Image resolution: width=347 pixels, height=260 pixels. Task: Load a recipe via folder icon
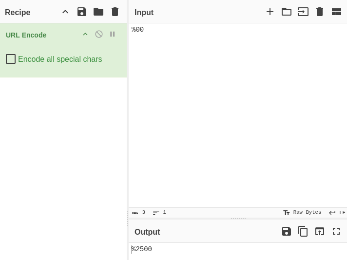click(x=98, y=12)
